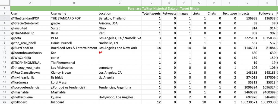Screen dimensions: 278x104
Task: Select column J header
Action: coord(248,3)
